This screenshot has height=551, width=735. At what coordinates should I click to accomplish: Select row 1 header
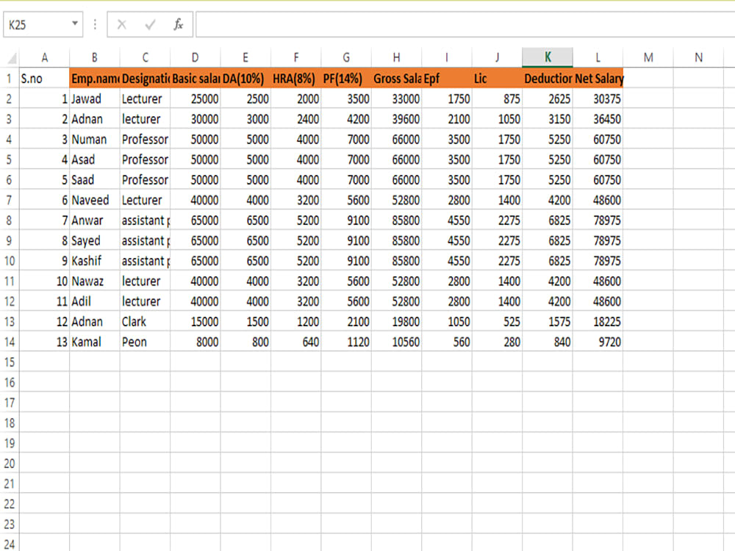(x=10, y=79)
